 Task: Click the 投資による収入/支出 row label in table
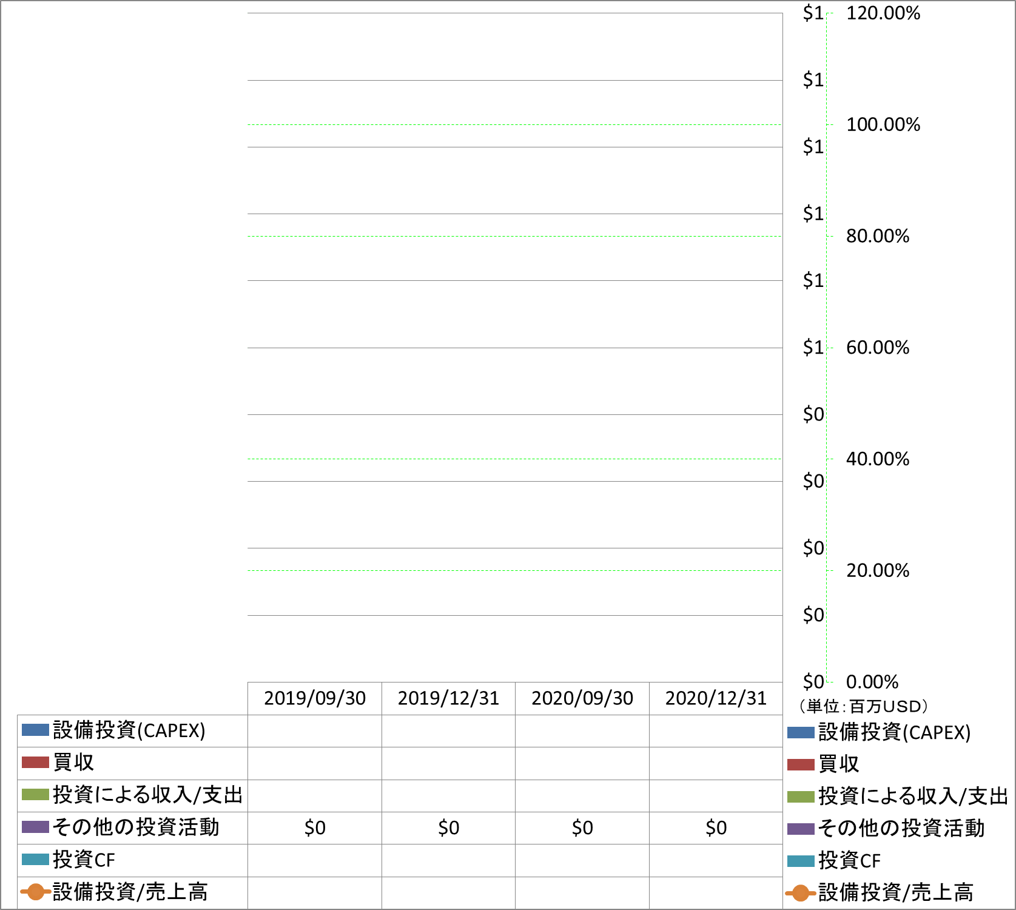pyautogui.click(x=148, y=795)
